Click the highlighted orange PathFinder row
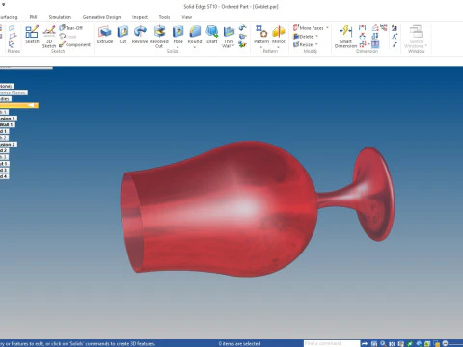The image size is (463, 347). pos(19,105)
